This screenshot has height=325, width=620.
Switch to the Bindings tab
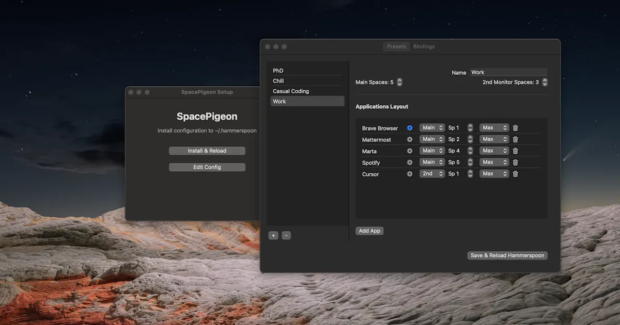[424, 46]
